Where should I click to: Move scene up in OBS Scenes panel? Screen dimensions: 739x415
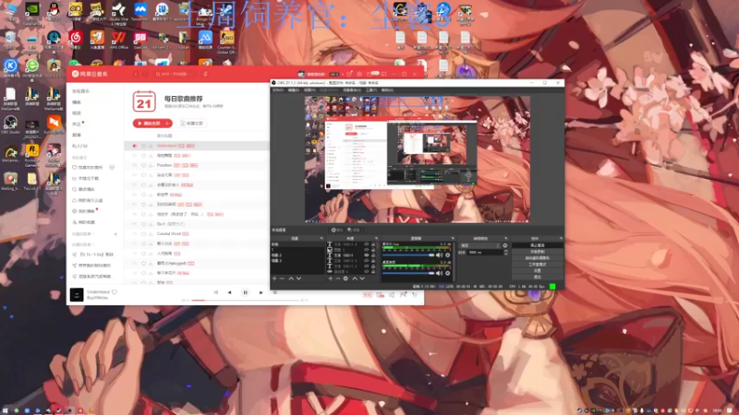[291, 279]
